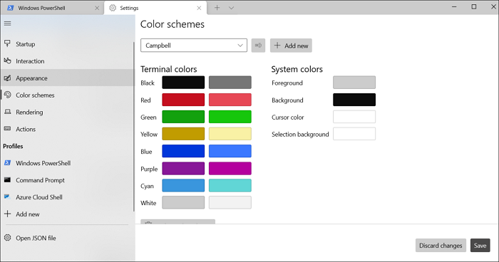Edit the dark Yellow swatch
This screenshot has height=262, width=499.
coord(183,134)
